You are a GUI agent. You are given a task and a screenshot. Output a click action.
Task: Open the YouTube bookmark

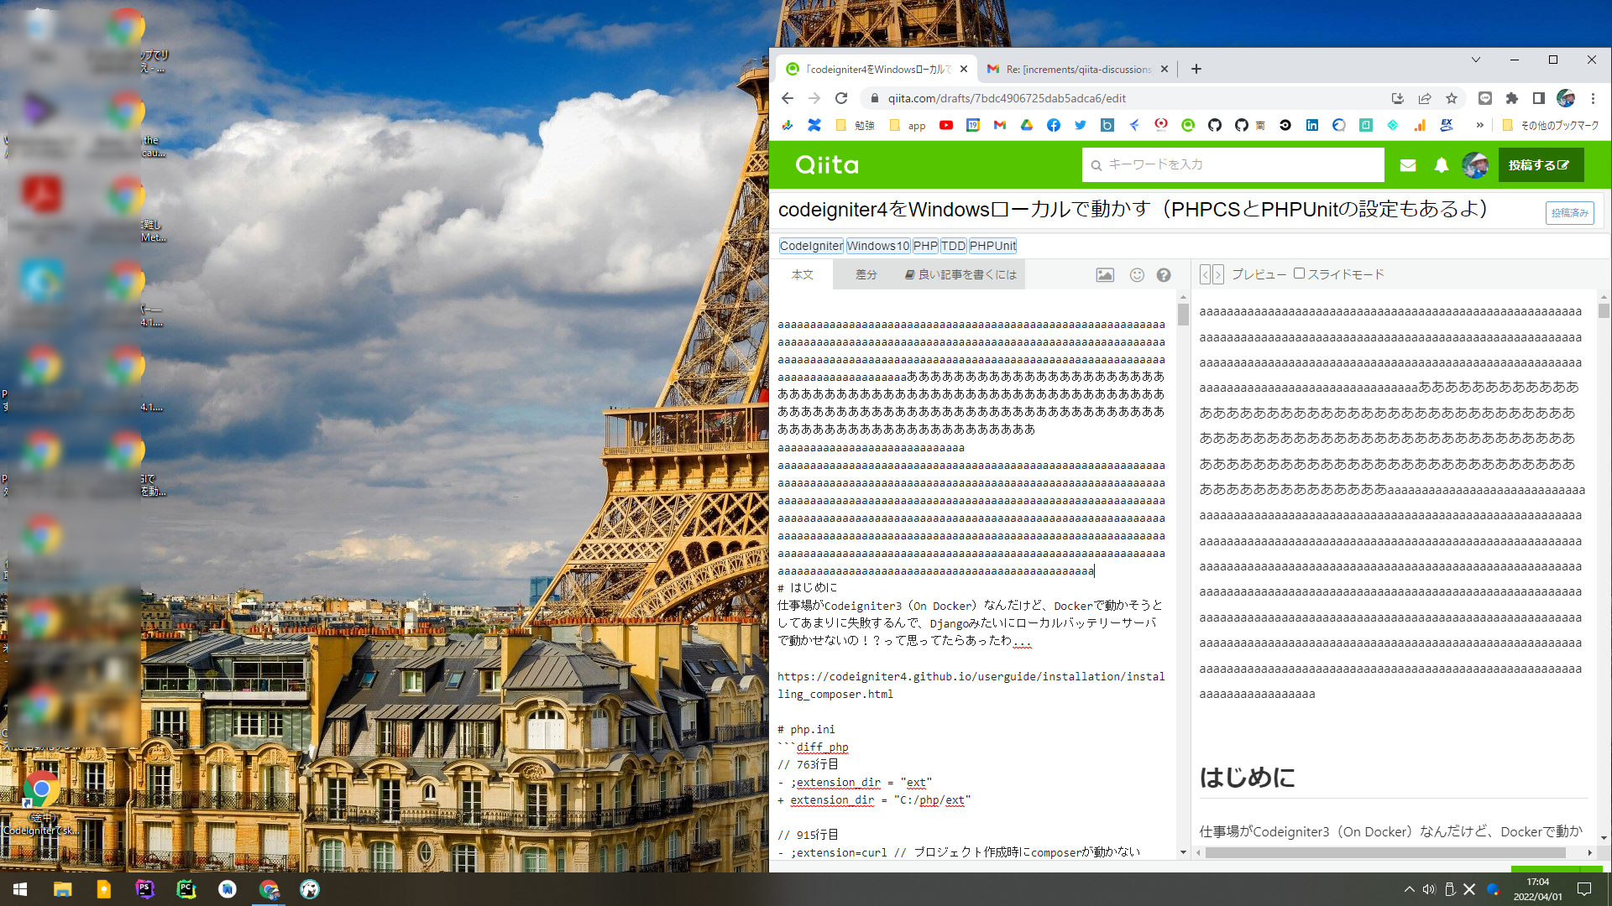(946, 125)
